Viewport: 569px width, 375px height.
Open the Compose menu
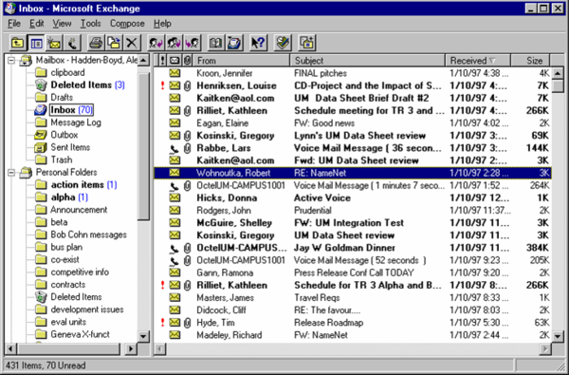(127, 24)
